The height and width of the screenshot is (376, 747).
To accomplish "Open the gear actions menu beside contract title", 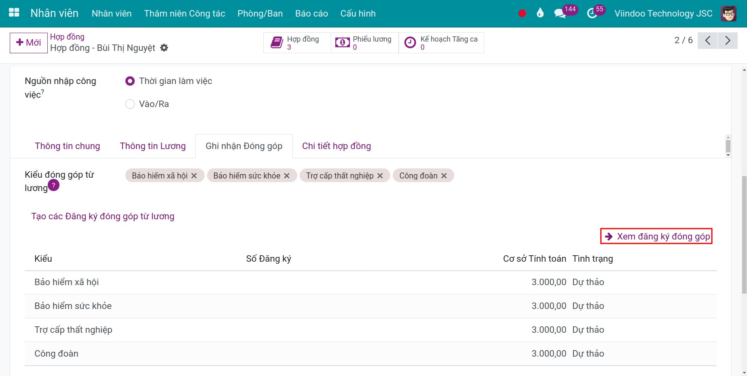I will tap(164, 48).
